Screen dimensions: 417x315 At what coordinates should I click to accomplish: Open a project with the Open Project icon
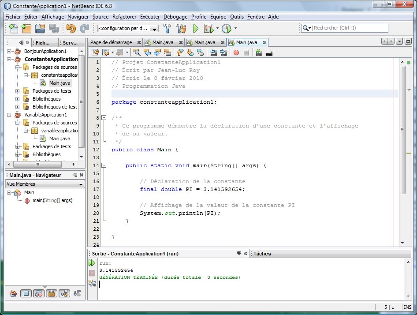coord(40,28)
